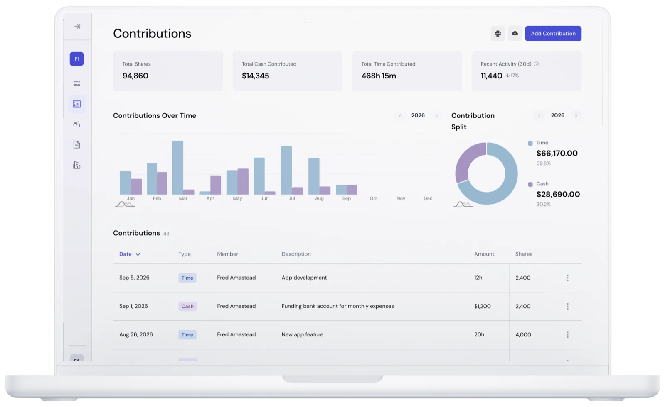Click the cloud upload icon

[515, 34]
